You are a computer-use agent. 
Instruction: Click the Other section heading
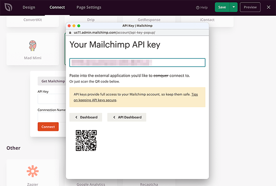tap(13, 148)
